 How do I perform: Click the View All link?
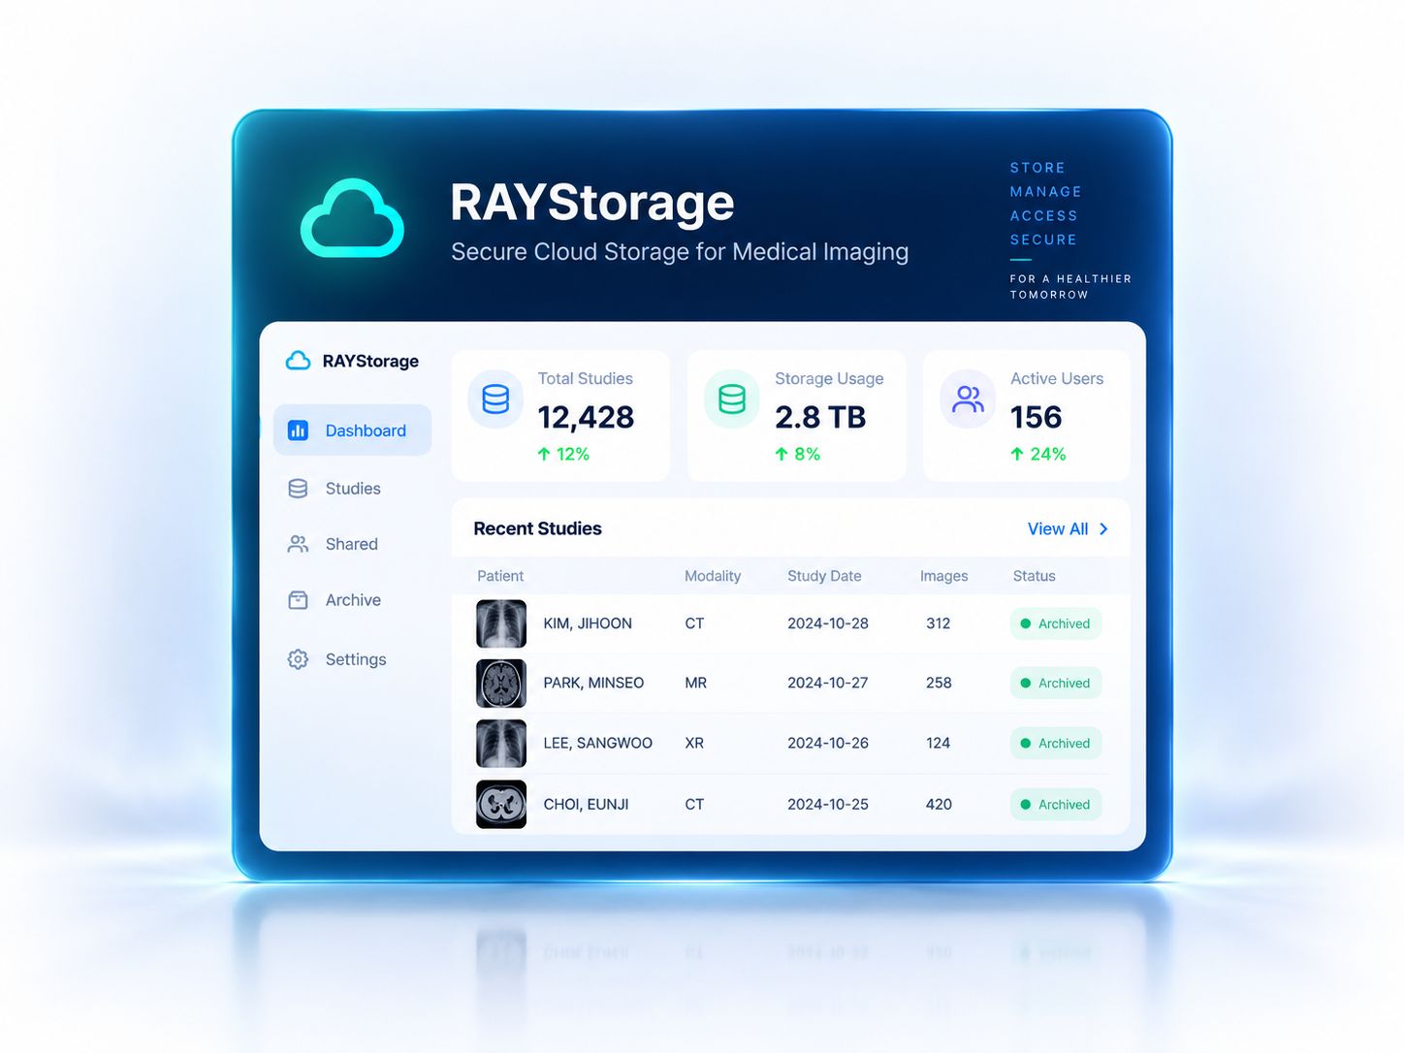pos(1058,528)
